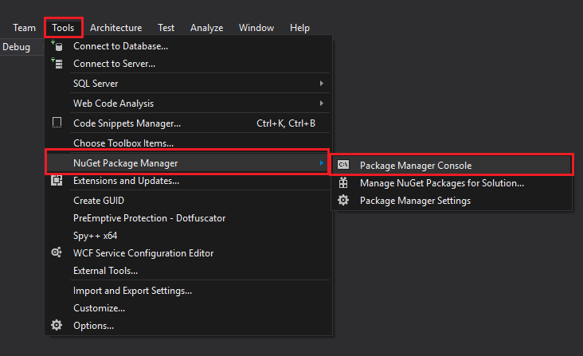Screen dimensions: 583x356
Task: Expand the NuGet Package Manager submenu arrow
Action: click(322, 163)
